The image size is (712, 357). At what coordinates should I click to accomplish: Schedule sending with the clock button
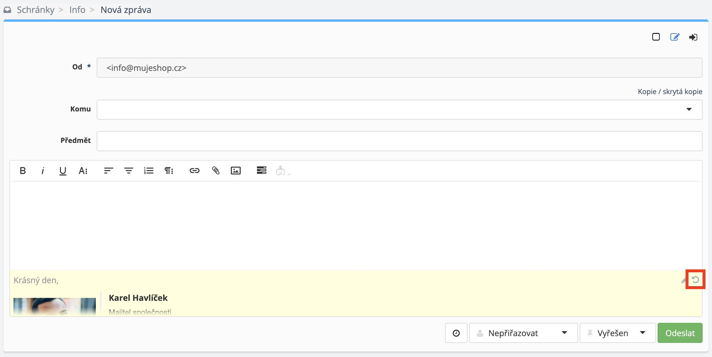tap(456, 333)
